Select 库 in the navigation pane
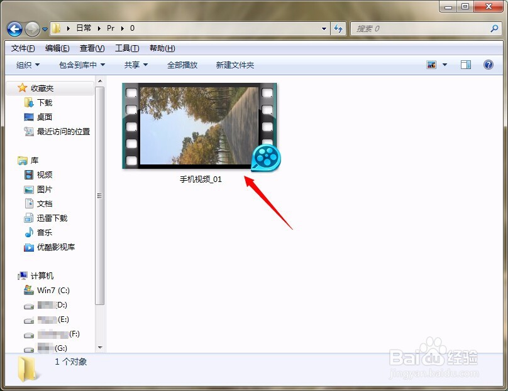This screenshot has height=391, width=508. (35, 160)
